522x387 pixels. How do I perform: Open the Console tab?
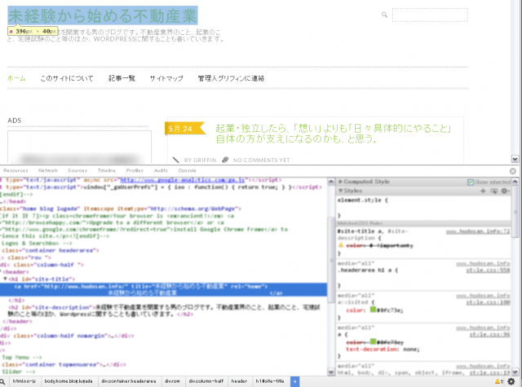pyautogui.click(x=187, y=170)
